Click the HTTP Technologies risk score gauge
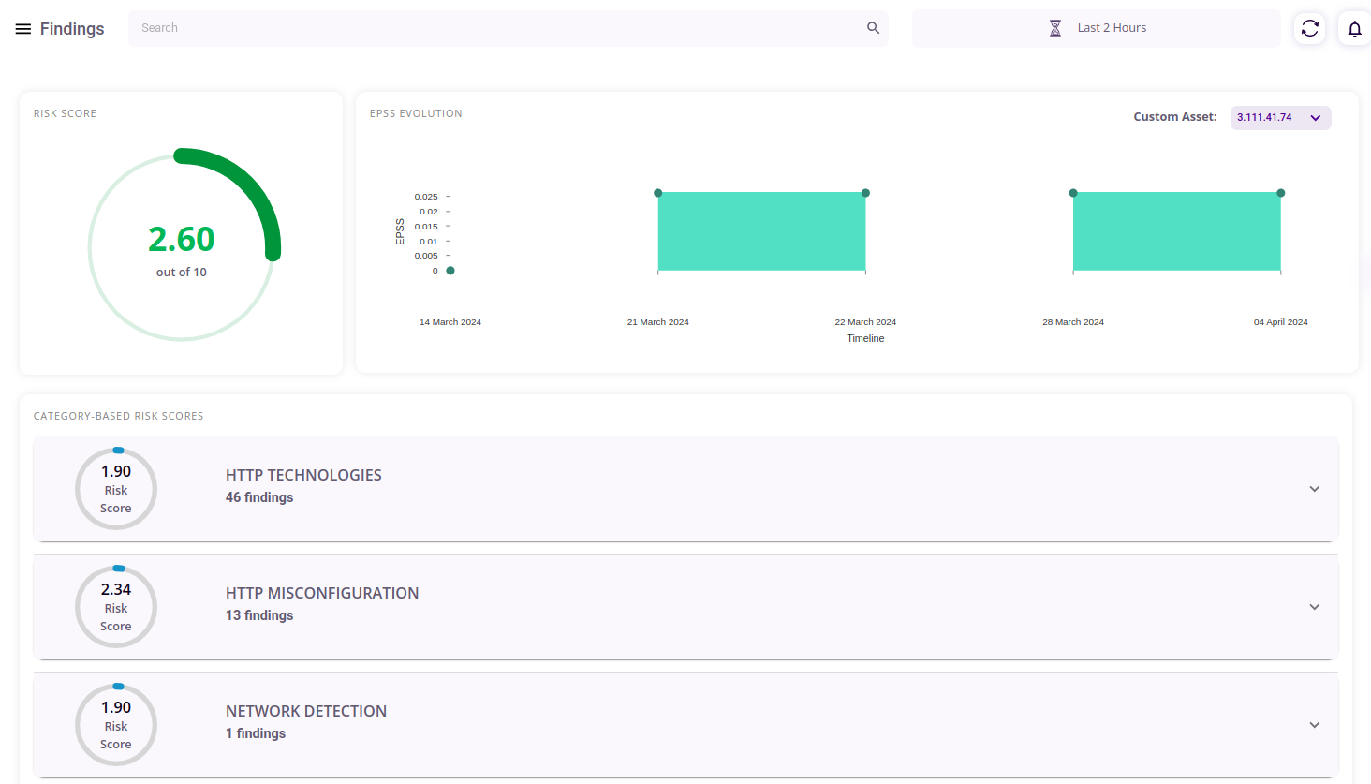Screen dimensions: 1371x784 pos(116,489)
